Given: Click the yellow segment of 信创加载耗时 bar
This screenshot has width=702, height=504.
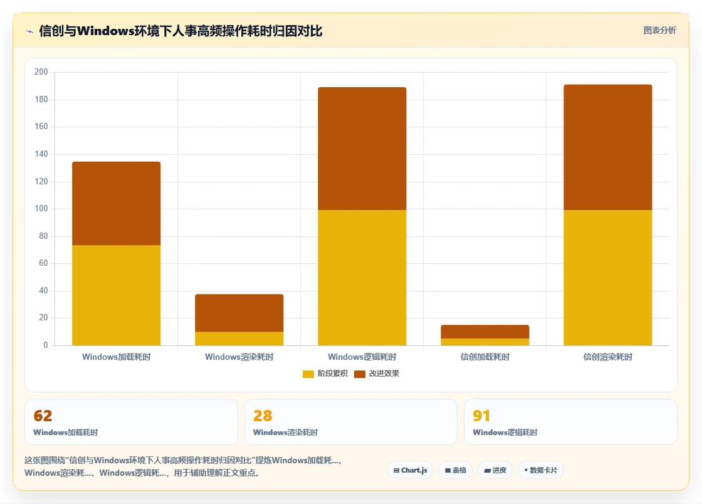Looking at the screenshot, I should point(485,342).
